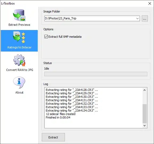The height and width of the screenshot is (144, 154).
Task: Open the Extract Previews database icon
Action: coord(19,15)
